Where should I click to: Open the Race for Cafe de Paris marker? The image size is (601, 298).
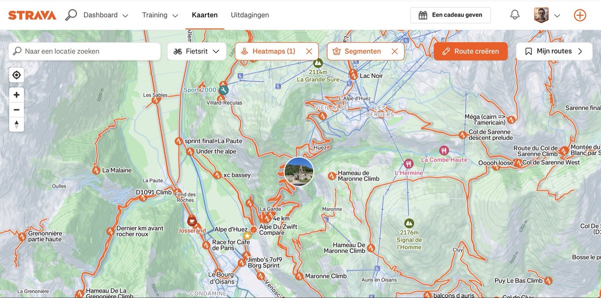click(206, 245)
